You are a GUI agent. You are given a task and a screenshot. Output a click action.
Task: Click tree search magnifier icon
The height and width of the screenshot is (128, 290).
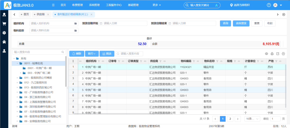[x=63, y=52]
